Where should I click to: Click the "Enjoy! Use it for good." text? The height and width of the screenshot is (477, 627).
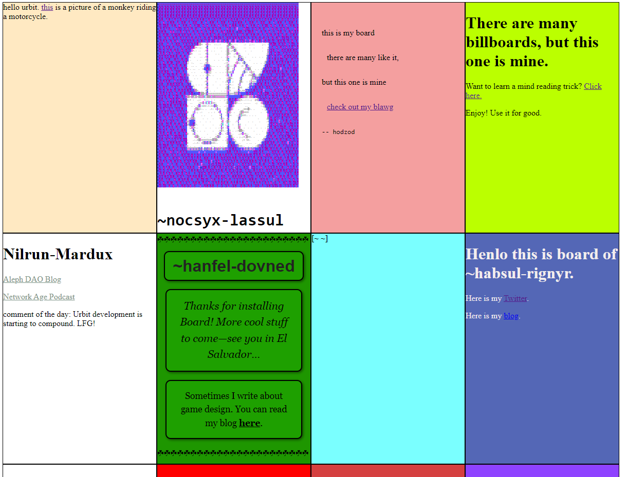click(x=504, y=113)
